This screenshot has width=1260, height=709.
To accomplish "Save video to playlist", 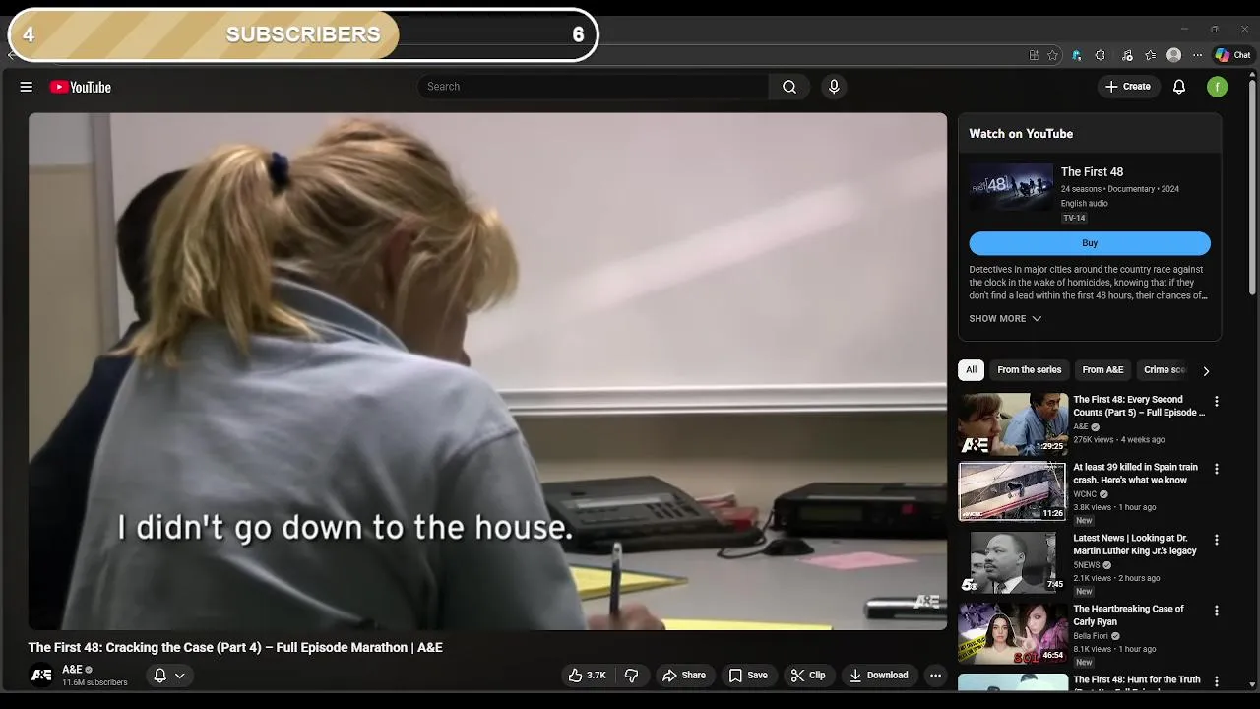I will (x=748, y=676).
